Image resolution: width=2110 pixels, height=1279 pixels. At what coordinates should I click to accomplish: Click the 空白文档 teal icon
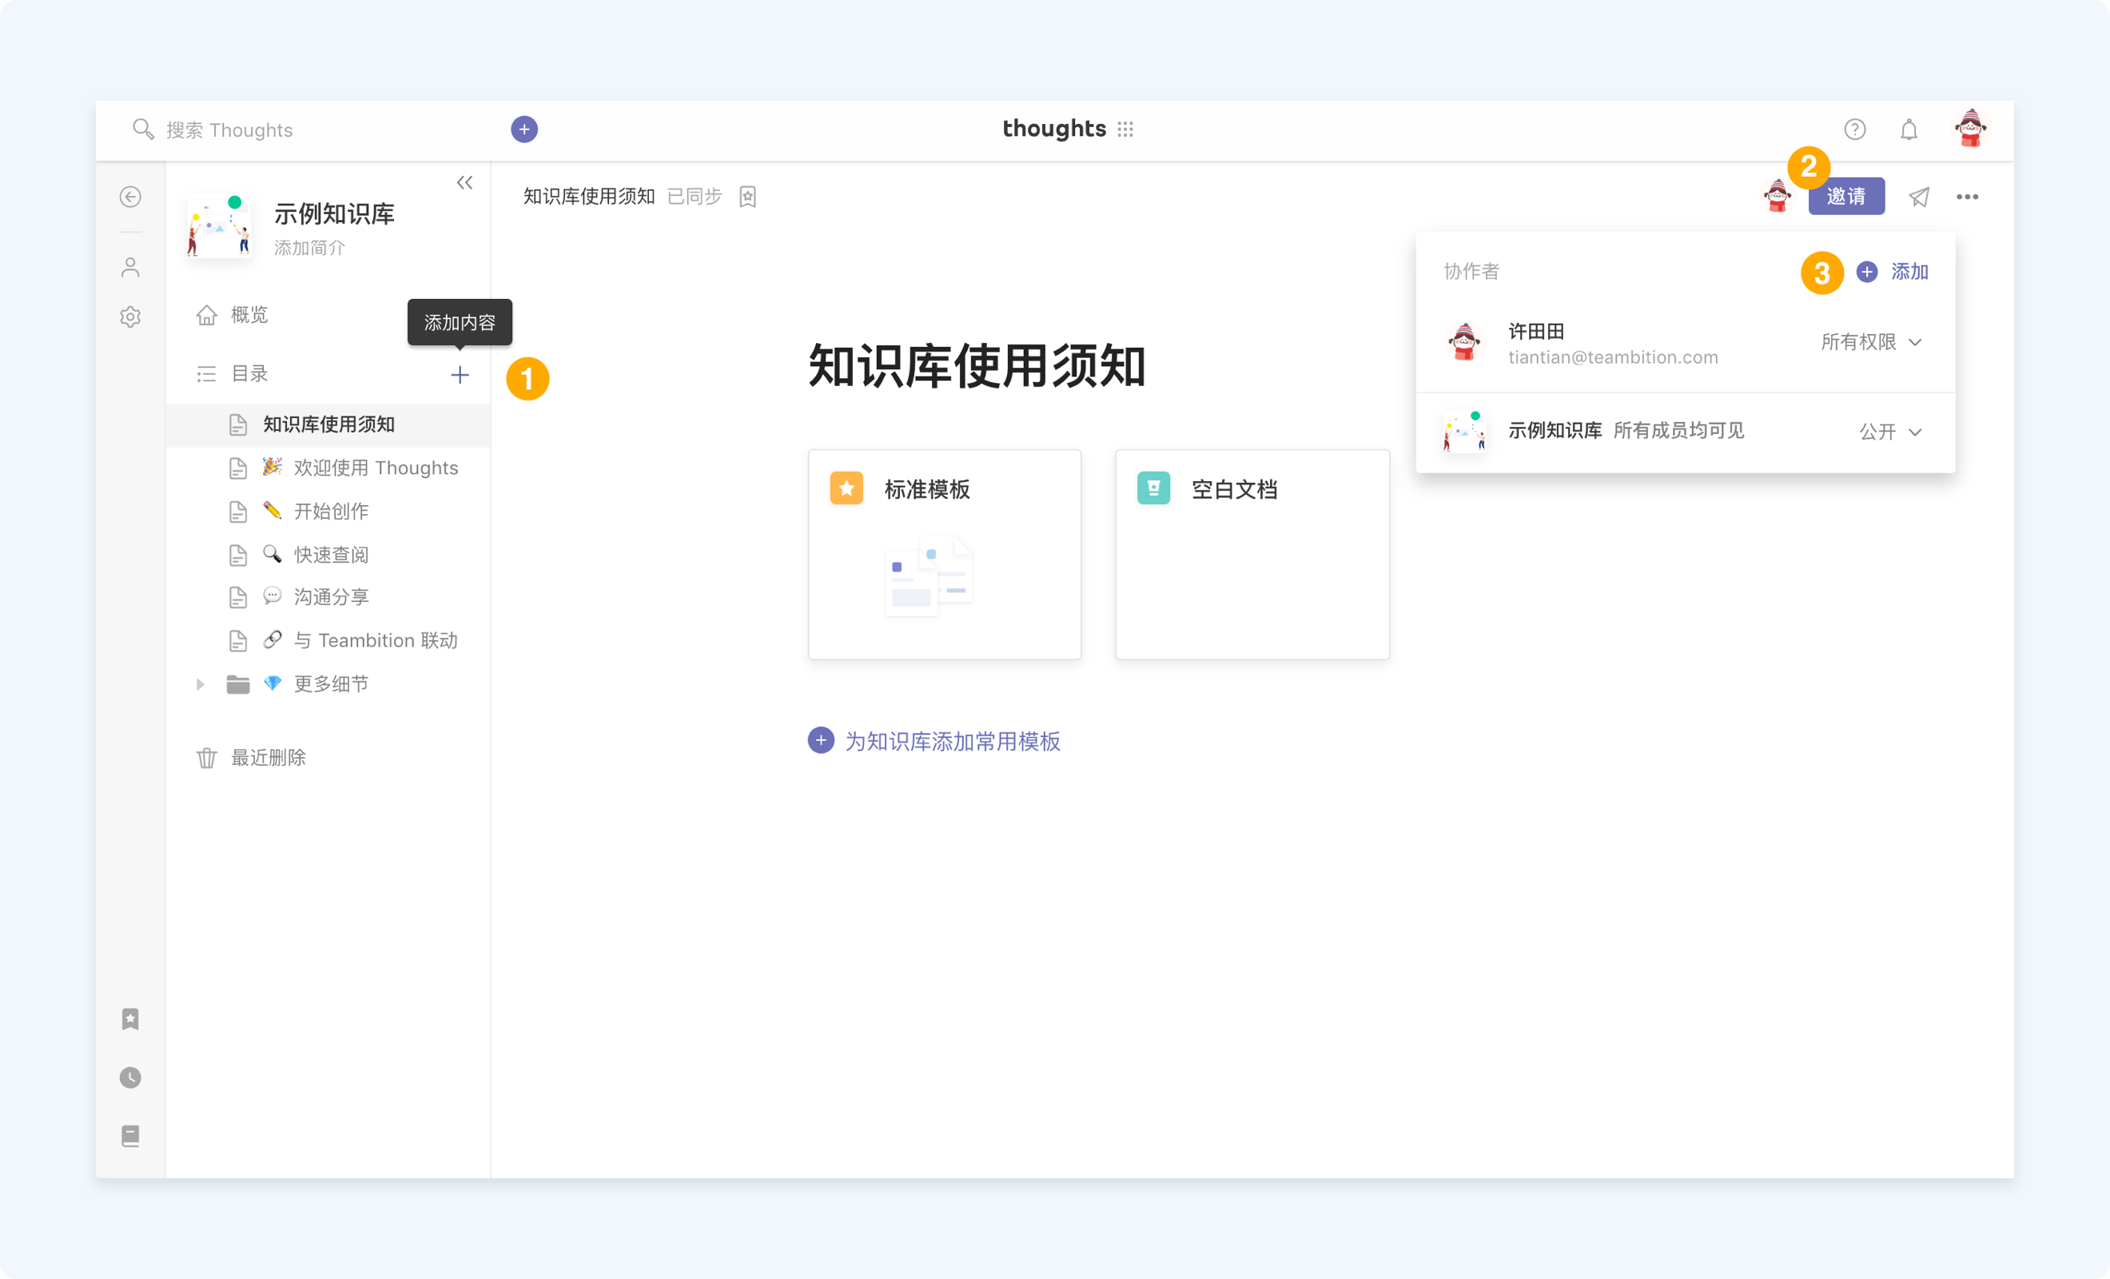(1153, 488)
